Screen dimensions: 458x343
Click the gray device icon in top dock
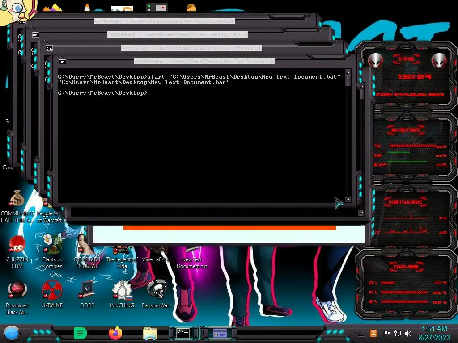pyautogui.click(x=157, y=7)
